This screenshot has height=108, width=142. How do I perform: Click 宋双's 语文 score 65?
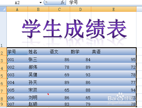60,90
